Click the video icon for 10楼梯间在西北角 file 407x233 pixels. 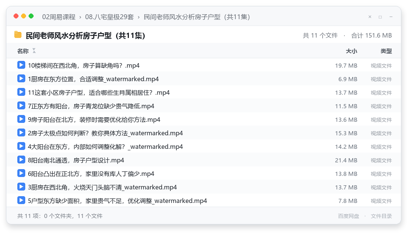(21, 65)
